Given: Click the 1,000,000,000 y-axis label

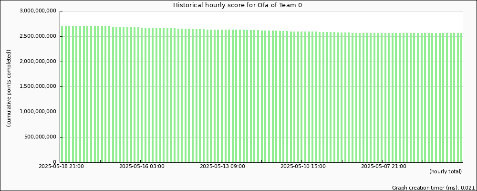Looking at the screenshot, I should tap(38, 112).
